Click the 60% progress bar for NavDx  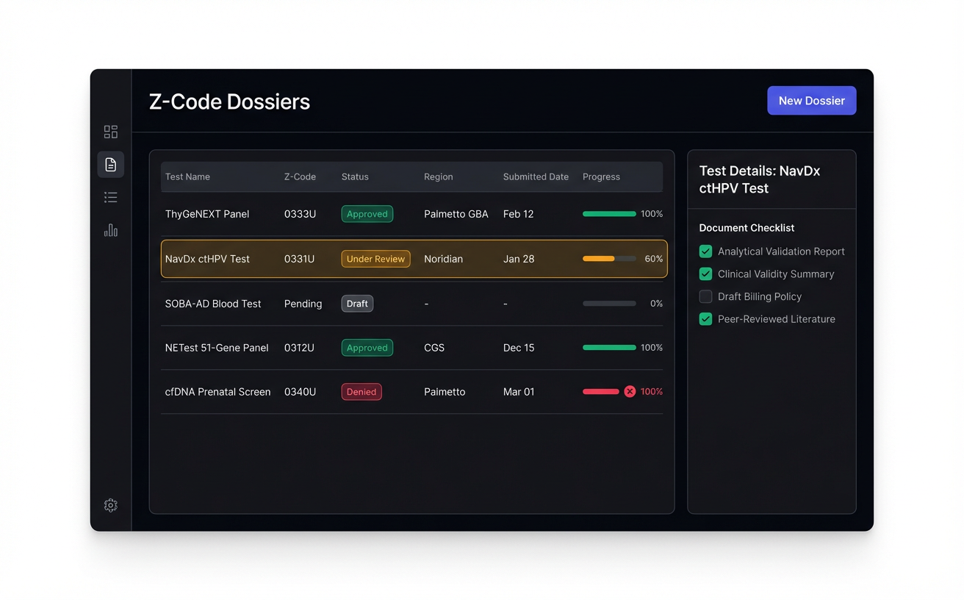608,259
